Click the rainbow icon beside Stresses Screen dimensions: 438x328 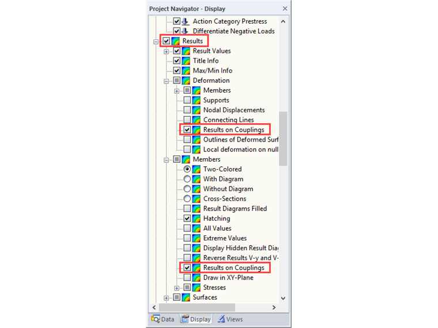coord(197,287)
